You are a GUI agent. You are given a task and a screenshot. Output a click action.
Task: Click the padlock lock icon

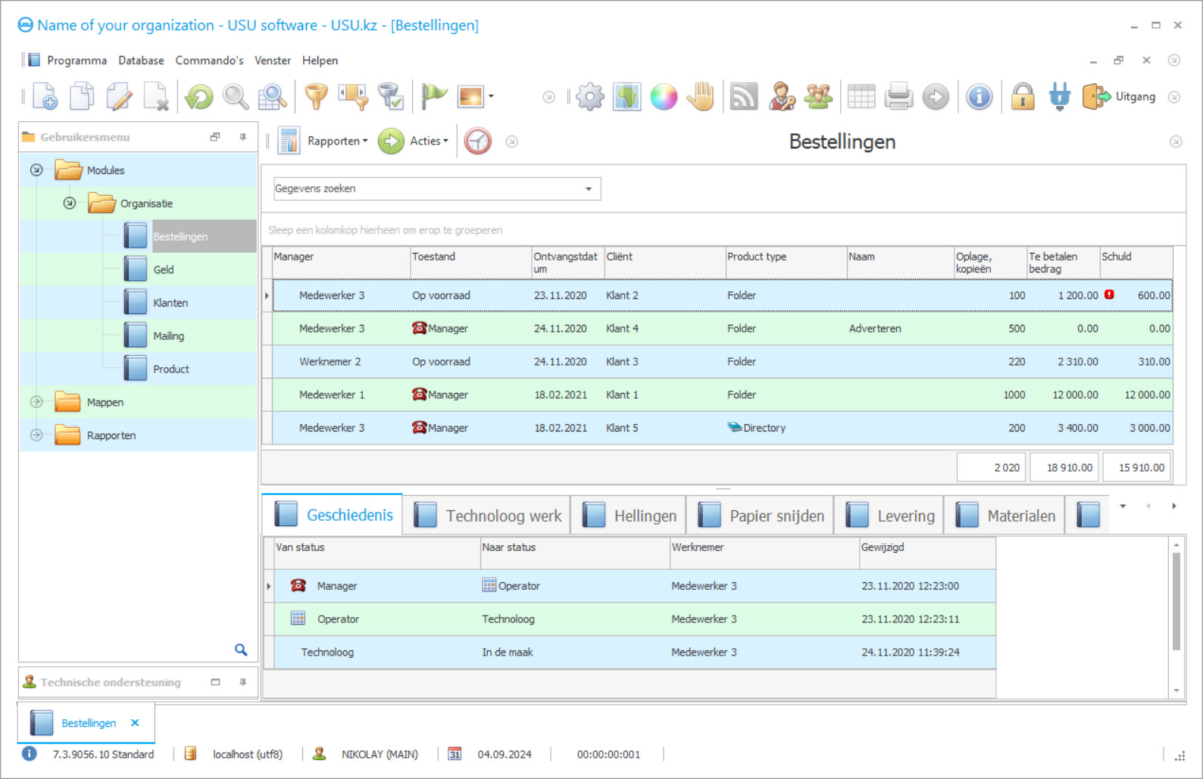[1023, 97]
